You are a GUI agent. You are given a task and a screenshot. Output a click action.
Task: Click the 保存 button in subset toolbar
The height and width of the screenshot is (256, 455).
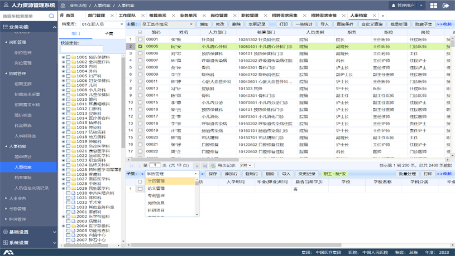click(212, 174)
